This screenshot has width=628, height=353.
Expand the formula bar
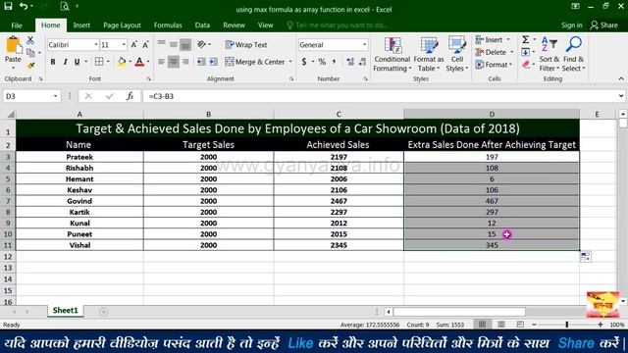[621, 96]
